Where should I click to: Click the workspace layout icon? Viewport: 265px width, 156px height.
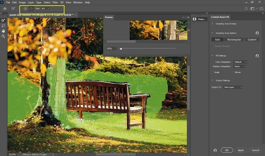(252, 8)
